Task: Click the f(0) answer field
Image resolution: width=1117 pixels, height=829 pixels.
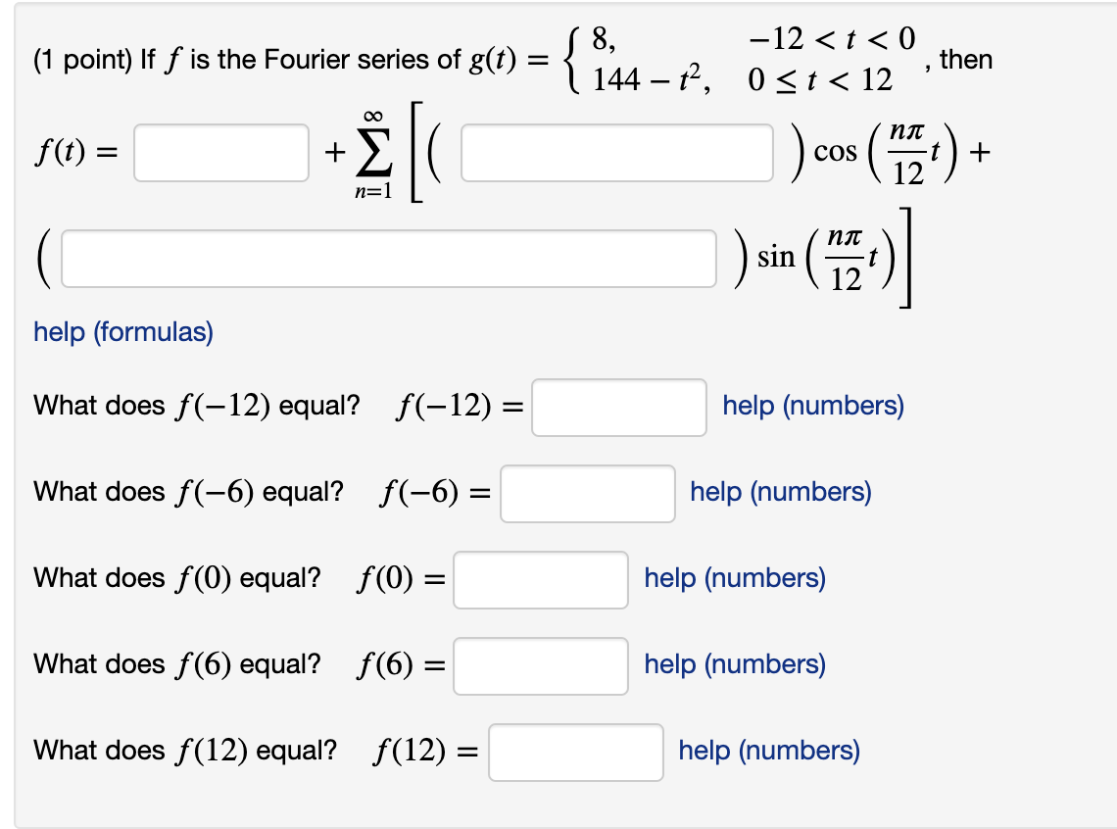Action: (540, 580)
